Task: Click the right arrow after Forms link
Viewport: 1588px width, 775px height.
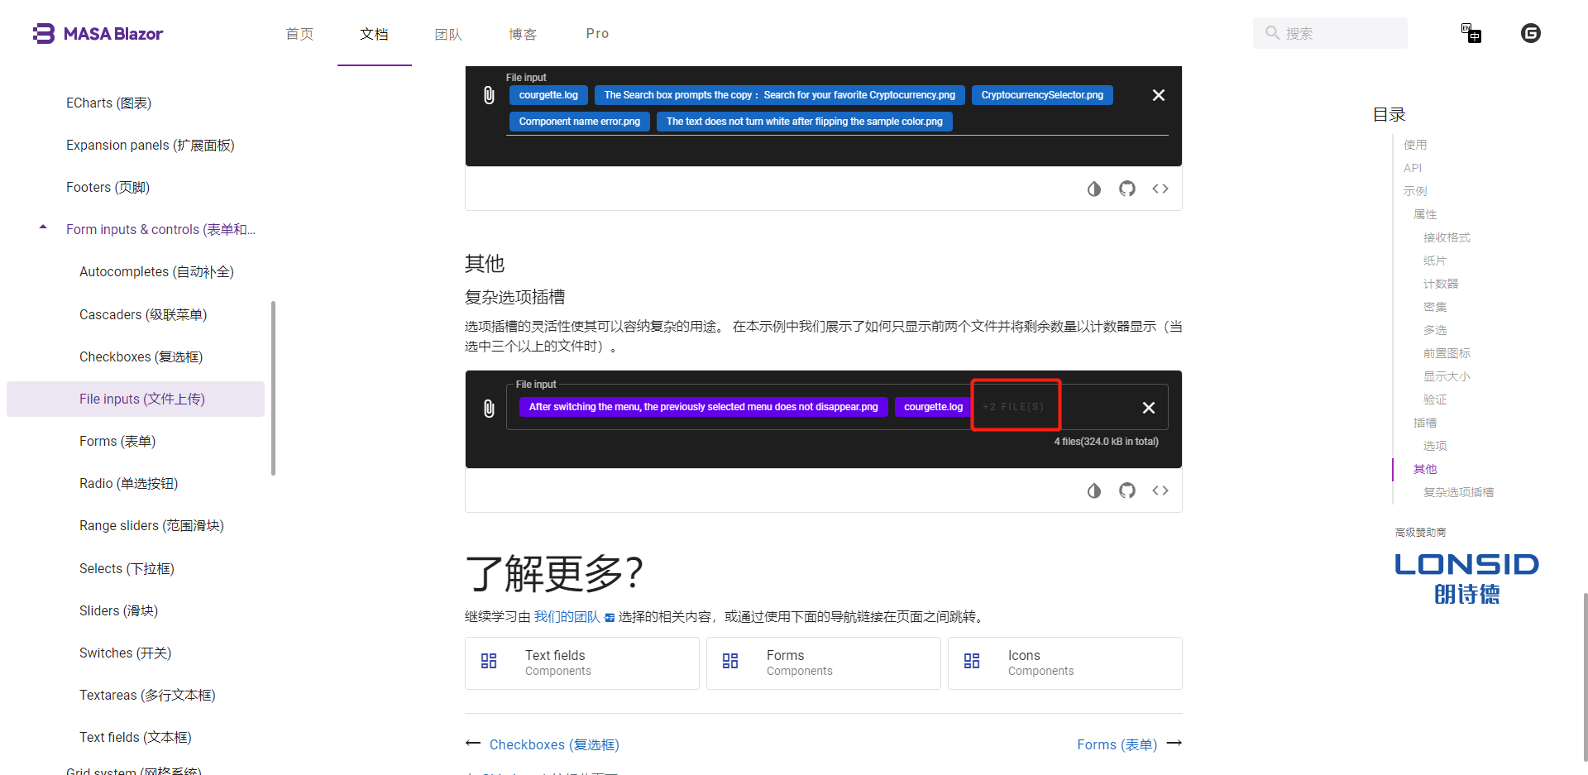Action: tap(1174, 744)
